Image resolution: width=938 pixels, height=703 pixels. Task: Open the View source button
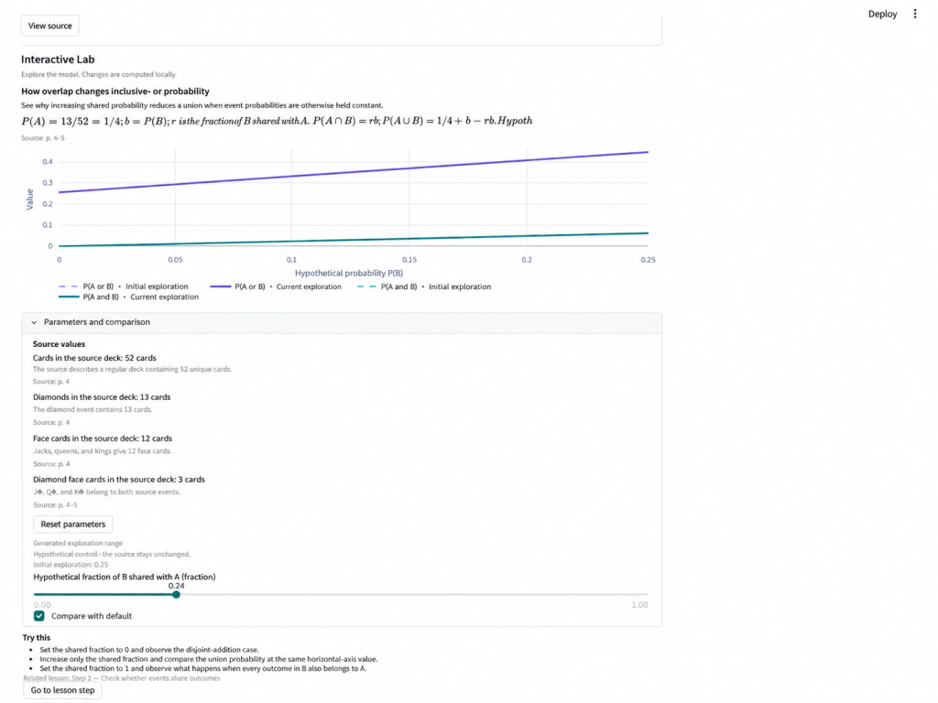click(50, 26)
